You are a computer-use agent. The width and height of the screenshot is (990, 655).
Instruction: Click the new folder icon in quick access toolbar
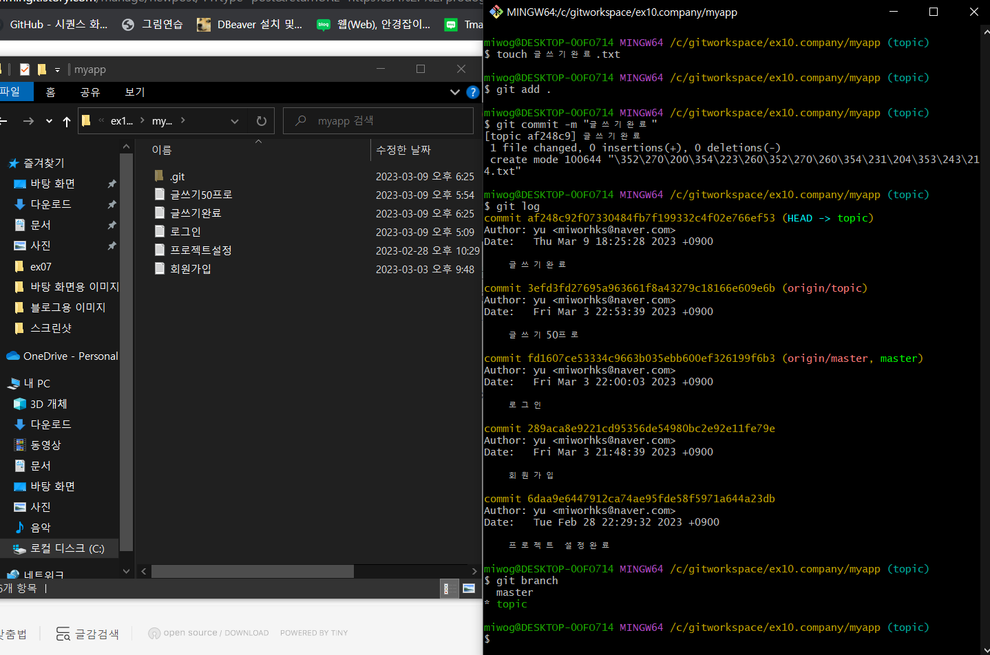pos(41,69)
